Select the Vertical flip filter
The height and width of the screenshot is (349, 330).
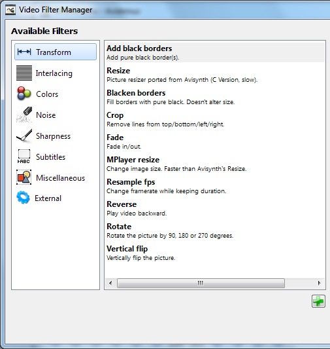(x=127, y=249)
